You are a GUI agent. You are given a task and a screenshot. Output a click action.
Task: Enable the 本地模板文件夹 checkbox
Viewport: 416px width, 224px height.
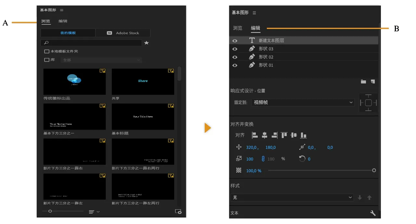coord(47,51)
